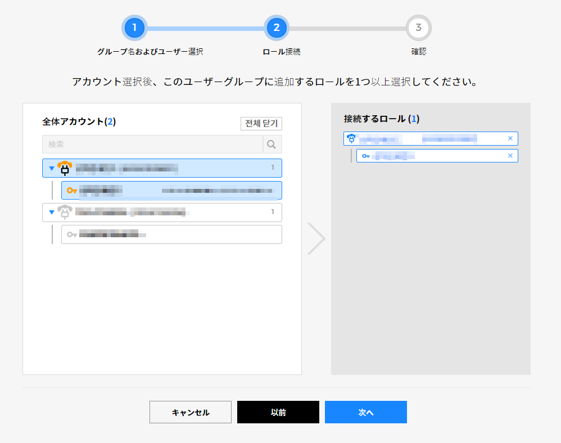Click the gray cloud plug account icon
This screenshot has width=561, height=443.
pyautogui.click(x=65, y=212)
